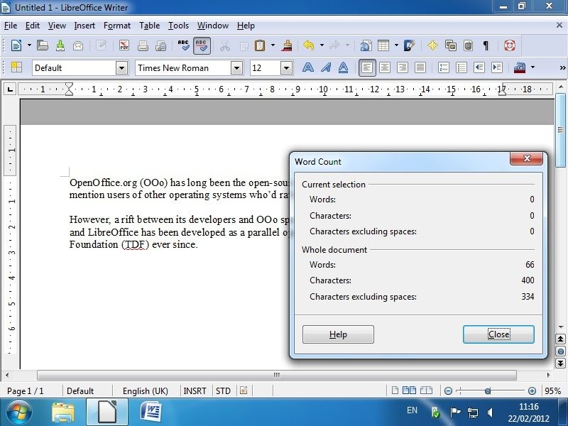This screenshot has width=568, height=426.
Task: Insert Table icon
Action: pyautogui.click(x=383, y=45)
